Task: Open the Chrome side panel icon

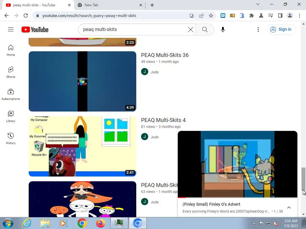Action: pos(280,16)
